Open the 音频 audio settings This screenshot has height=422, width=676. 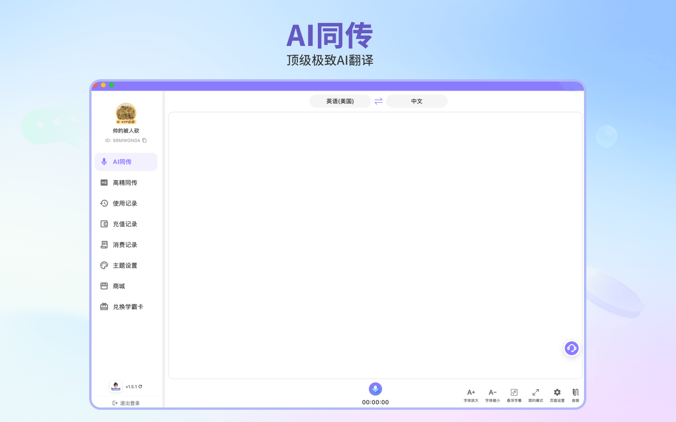576,395
